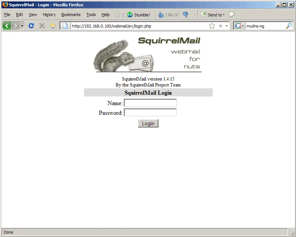The height and width of the screenshot is (237, 296).
Task: Click the Stumble! toolbar button
Action: (x=138, y=15)
